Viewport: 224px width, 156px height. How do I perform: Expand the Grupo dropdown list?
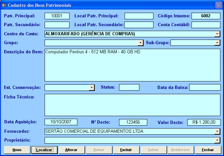[x=141, y=43]
